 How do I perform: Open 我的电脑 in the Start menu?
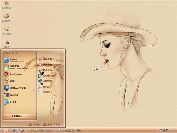click(45, 65)
